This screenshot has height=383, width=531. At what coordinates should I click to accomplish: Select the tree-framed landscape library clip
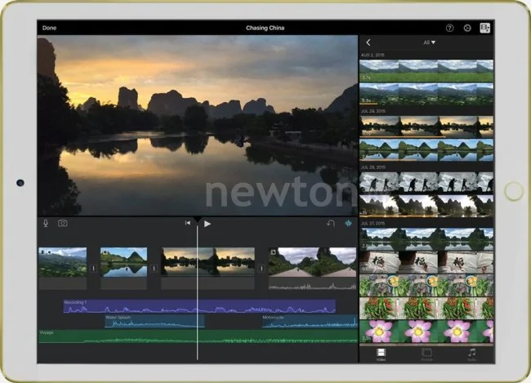pos(426,206)
